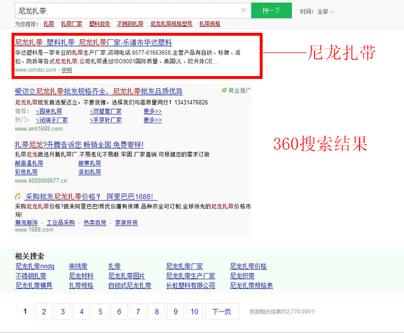
Task: Click 更多>> in the 热门 row
Action: click(152, 120)
